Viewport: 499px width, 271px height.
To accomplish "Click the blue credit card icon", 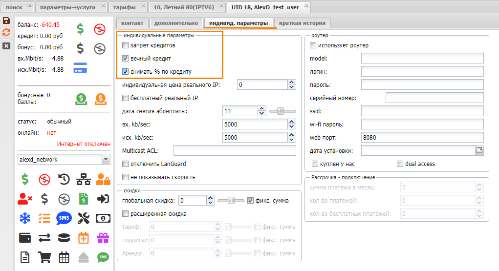I will [80, 68].
